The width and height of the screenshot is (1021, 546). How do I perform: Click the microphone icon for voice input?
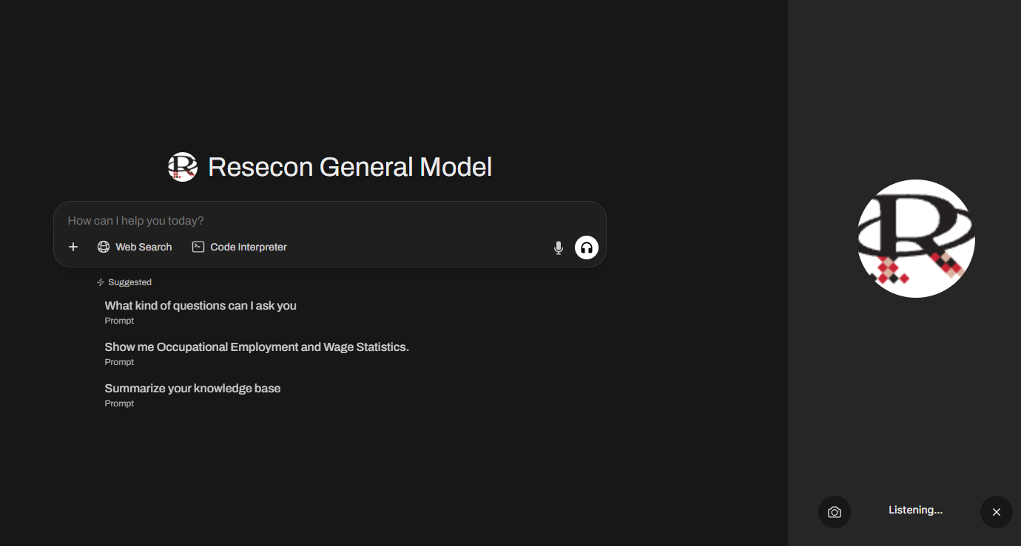point(559,248)
